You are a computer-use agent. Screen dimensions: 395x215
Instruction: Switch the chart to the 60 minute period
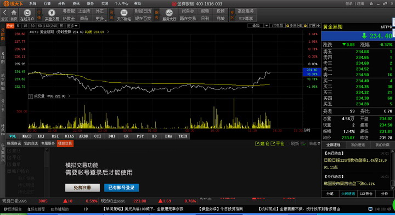point(39,26)
